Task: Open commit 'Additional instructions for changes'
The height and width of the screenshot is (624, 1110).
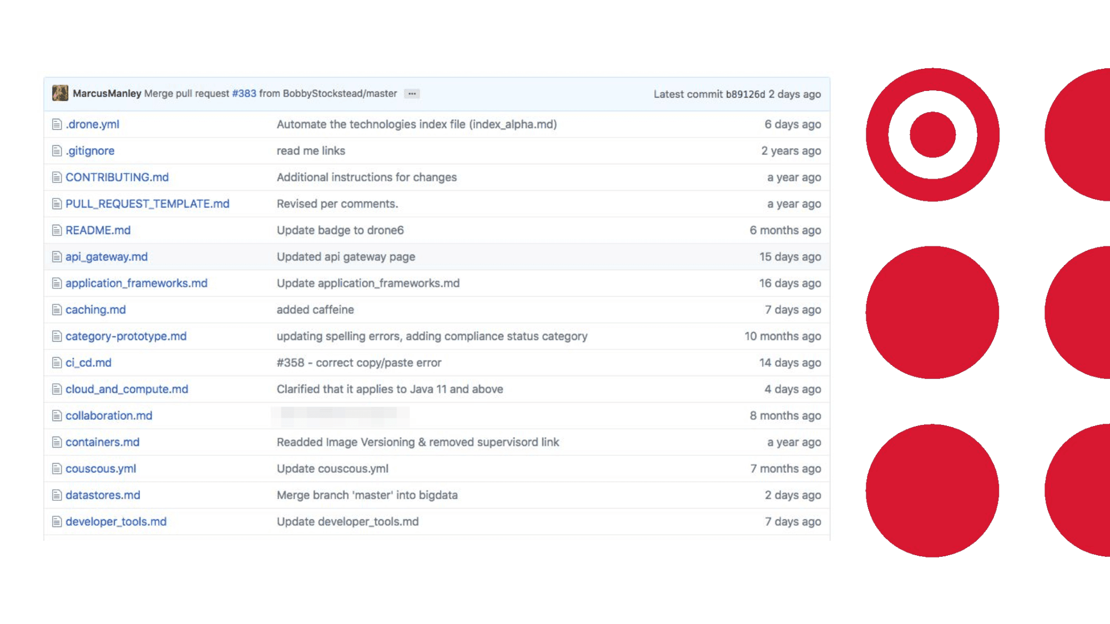Action: coord(367,177)
